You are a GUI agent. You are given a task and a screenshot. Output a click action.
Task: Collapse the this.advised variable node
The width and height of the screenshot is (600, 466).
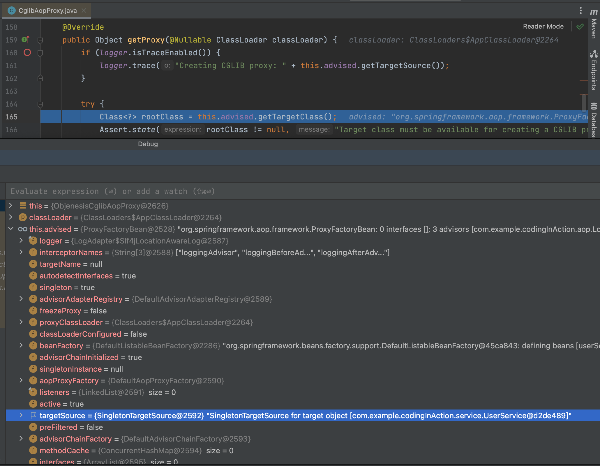pos(11,229)
